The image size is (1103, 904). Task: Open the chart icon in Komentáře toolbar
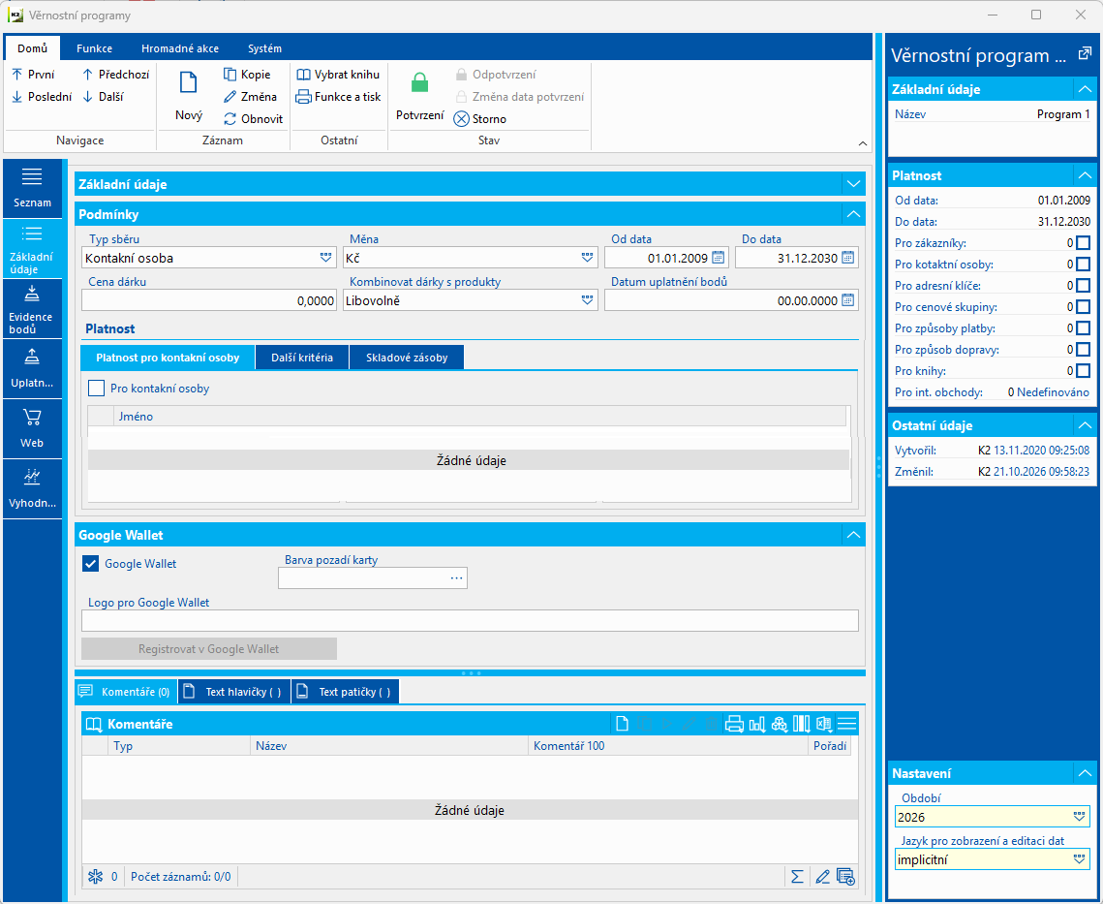pyautogui.click(x=757, y=724)
